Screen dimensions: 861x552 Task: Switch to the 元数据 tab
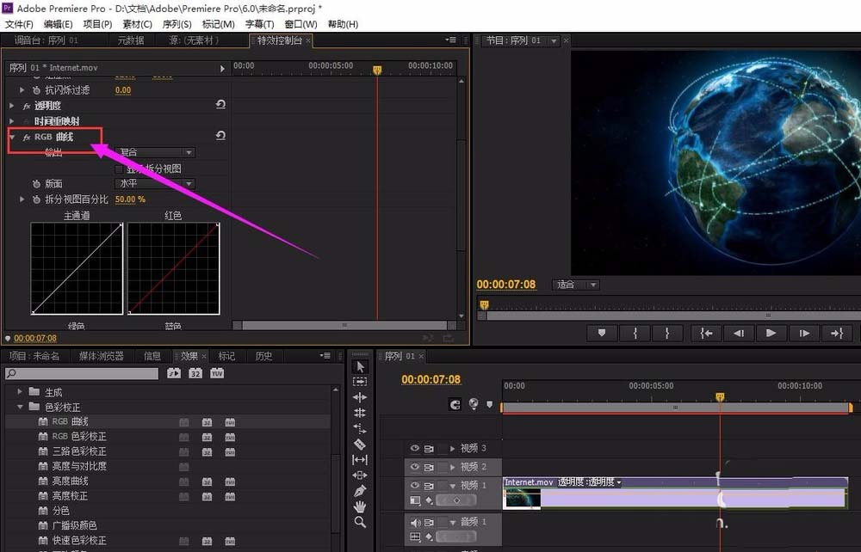[x=131, y=40]
